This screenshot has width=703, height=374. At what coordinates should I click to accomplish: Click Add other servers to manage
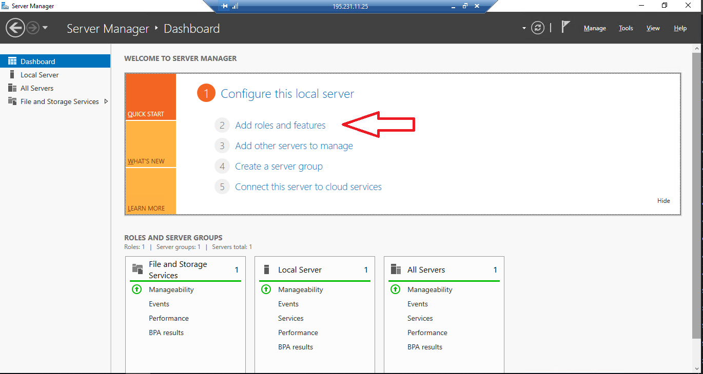pos(294,146)
